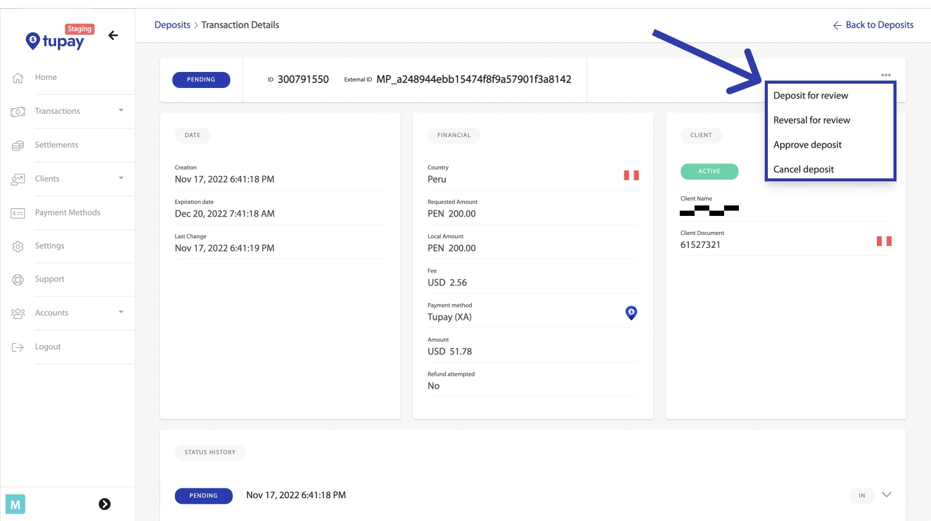Click the Back to Deposits link
The width and height of the screenshot is (931, 521).
coord(873,25)
